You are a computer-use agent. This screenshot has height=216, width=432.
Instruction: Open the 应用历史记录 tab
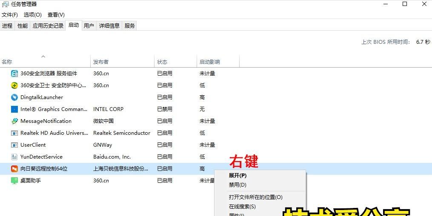(x=48, y=26)
